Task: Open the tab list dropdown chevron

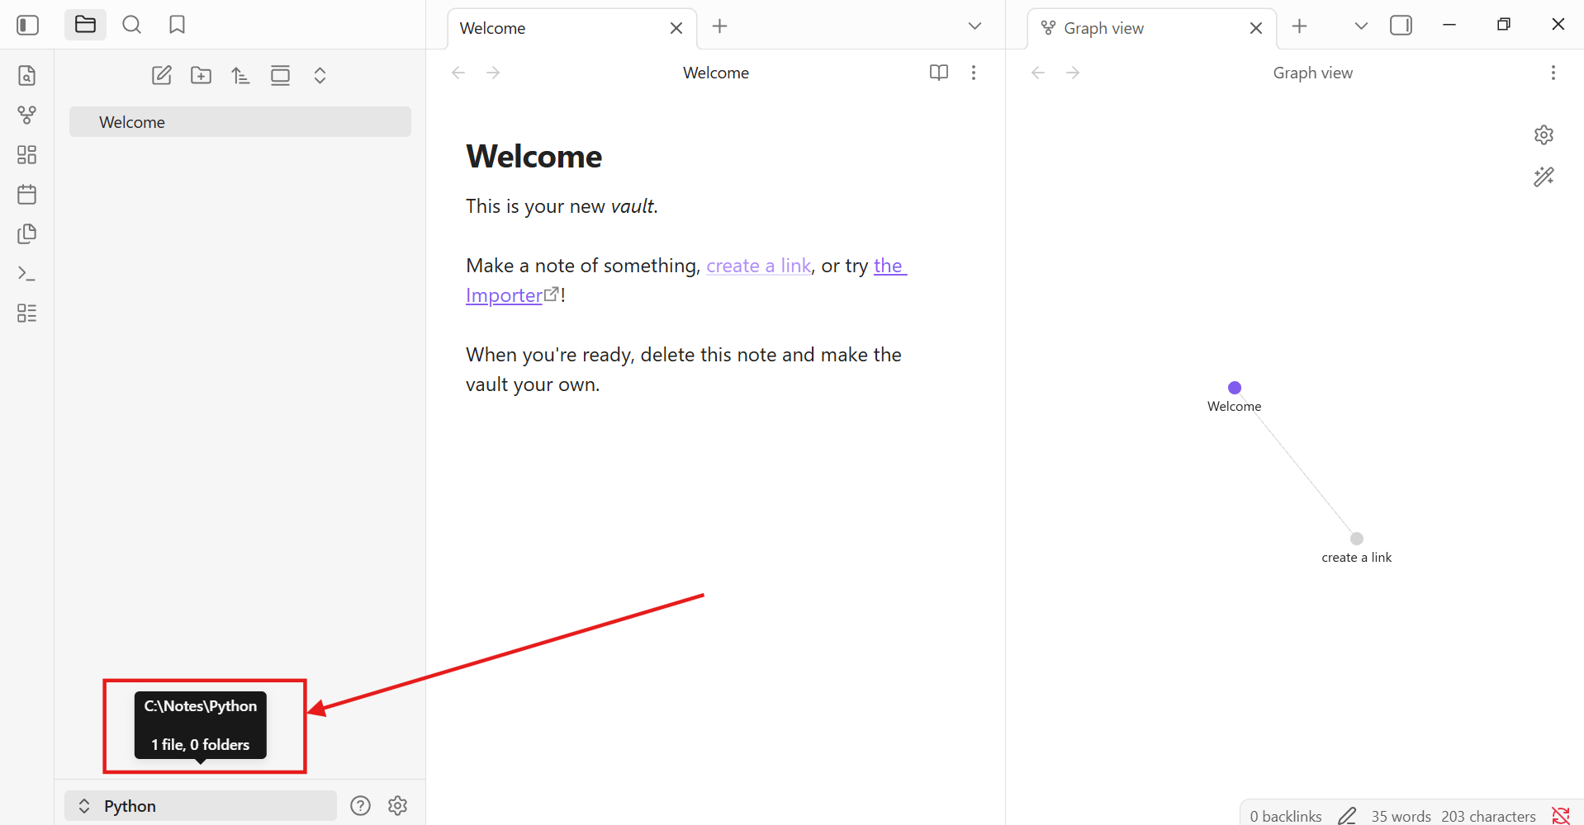Action: [975, 26]
